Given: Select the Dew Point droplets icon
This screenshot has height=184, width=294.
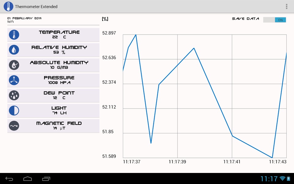Looking at the screenshot, I should click(x=14, y=95).
